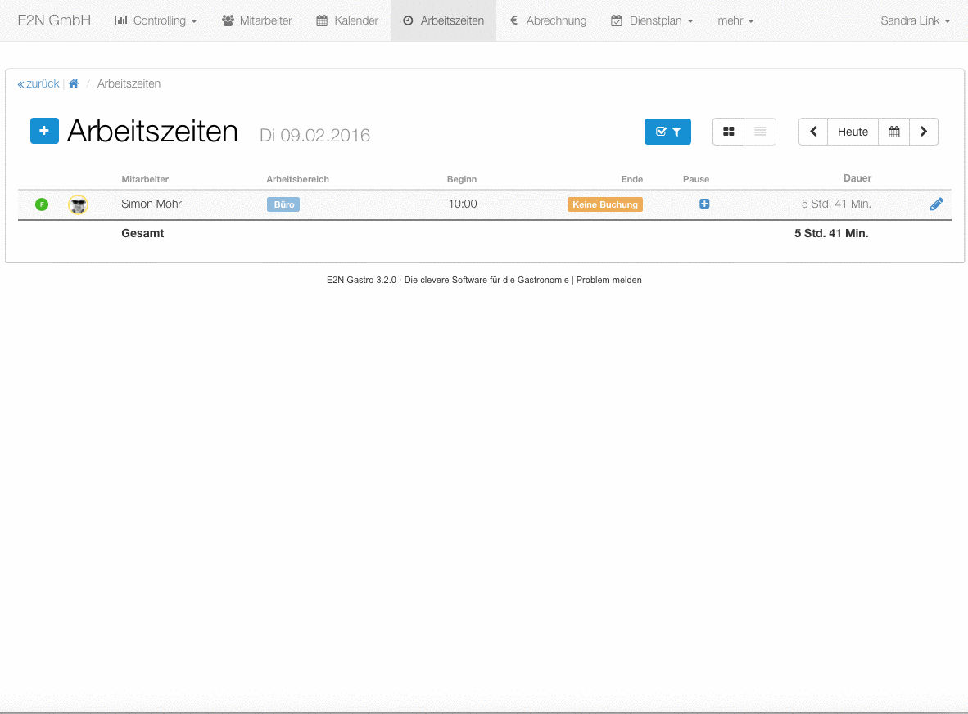968x714 pixels.
Task: Click the green F status indicator
Action: pos(42,204)
